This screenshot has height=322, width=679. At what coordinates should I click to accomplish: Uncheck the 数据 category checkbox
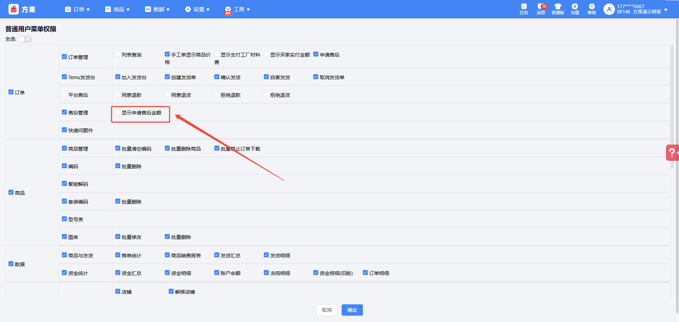pos(11,264)
